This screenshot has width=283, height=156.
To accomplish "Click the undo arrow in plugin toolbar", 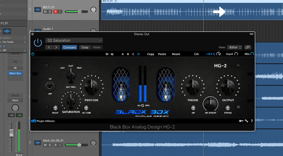I will (107, 54).
